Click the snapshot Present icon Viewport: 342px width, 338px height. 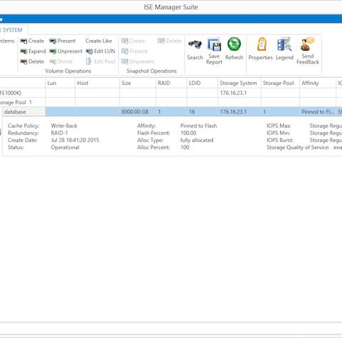(125, 51)
